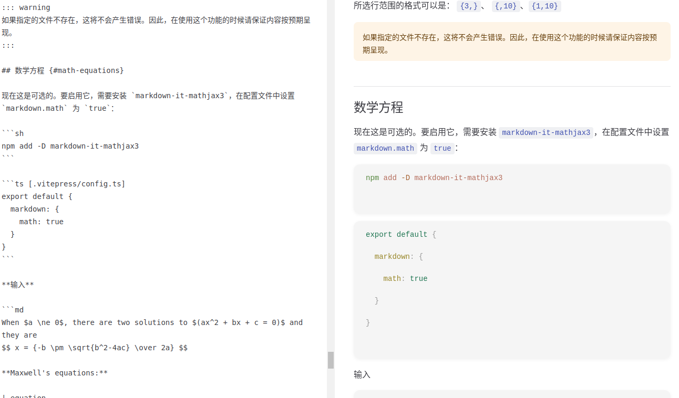The image size is (679, 398).
Task: Click the "$$ x = {-b \pm \sqrt{b^2-4ac}" formula line
Action: tap(95, 348)
